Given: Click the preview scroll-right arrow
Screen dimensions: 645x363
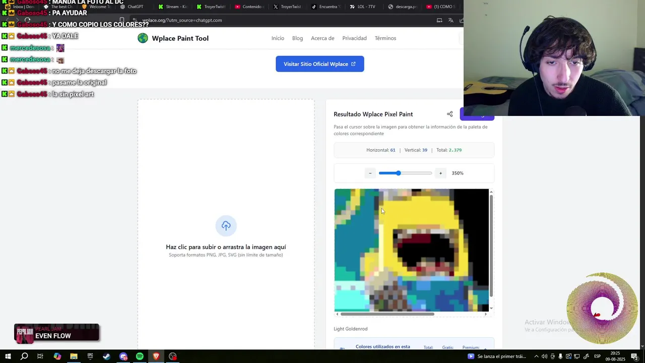Looking at the screenshot, I should pyautogui.click(x=486, y=314).
